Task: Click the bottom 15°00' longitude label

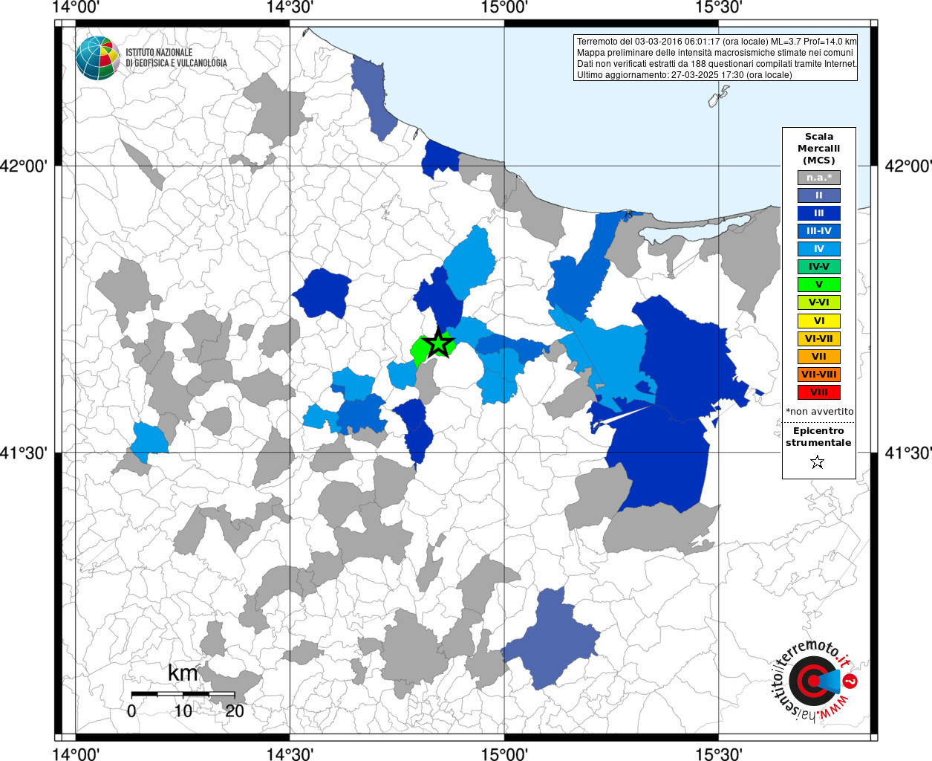Action: [x=504, y=754]
